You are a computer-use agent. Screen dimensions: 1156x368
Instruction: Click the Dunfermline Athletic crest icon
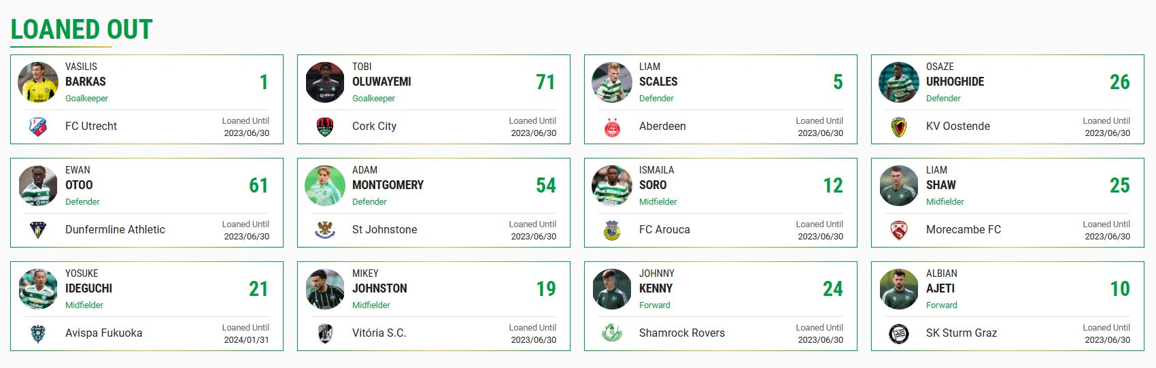point(38,230)
